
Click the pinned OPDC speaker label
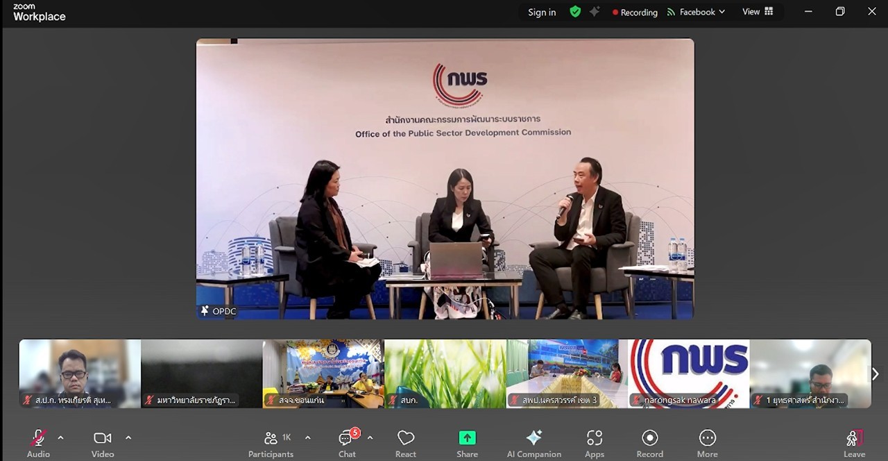point(219,311)
